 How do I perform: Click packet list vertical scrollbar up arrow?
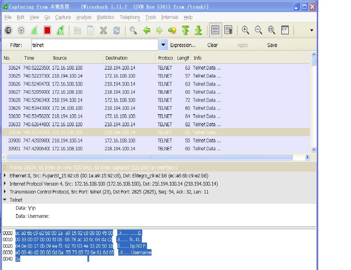click(x=314, y=54)
